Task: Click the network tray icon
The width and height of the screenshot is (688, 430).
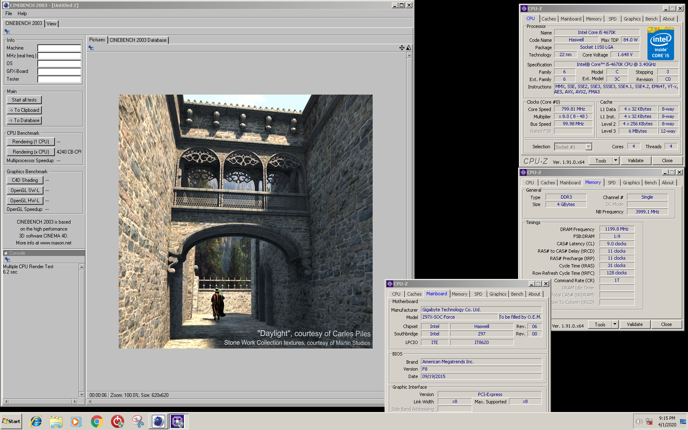Action: (649, 421)
